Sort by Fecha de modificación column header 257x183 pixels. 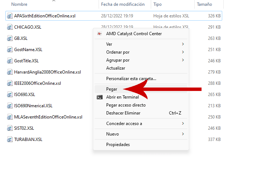click(121, 4)
